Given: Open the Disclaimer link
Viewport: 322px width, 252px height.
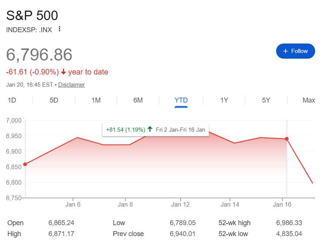Looking at the screenshot, I should pyautogui.click(x=71, y=84).
